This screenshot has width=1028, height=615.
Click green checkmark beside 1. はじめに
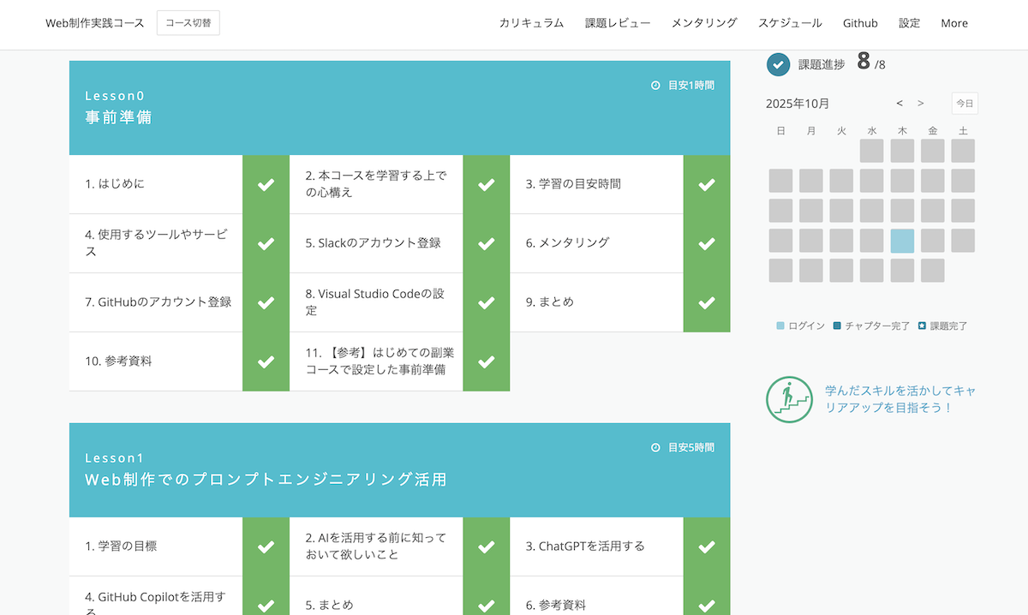pyautogui.click(x=266, y=184)
